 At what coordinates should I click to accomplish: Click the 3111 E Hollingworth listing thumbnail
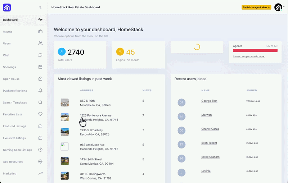tap(65, 176)
